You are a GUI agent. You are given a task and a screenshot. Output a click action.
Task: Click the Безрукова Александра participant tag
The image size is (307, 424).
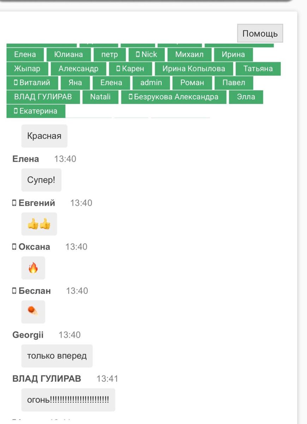coord(174,97)
